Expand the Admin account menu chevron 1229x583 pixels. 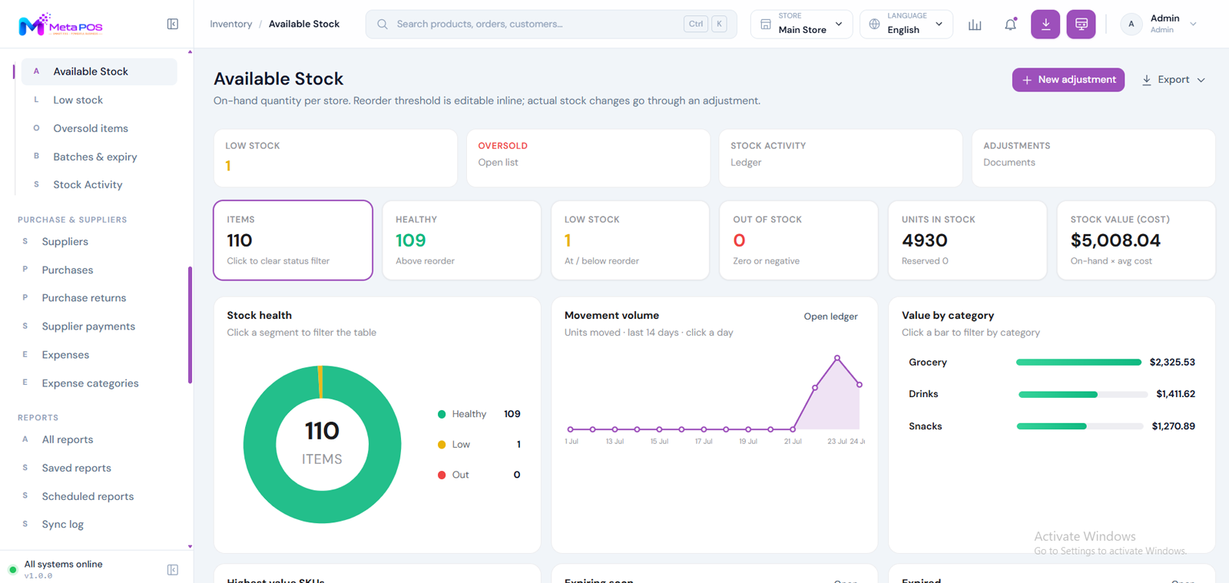[x=1193, y=25]
